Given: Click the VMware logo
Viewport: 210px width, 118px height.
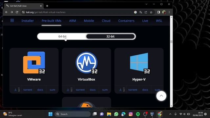Looking at the screenshot, I should click(34, 63).
